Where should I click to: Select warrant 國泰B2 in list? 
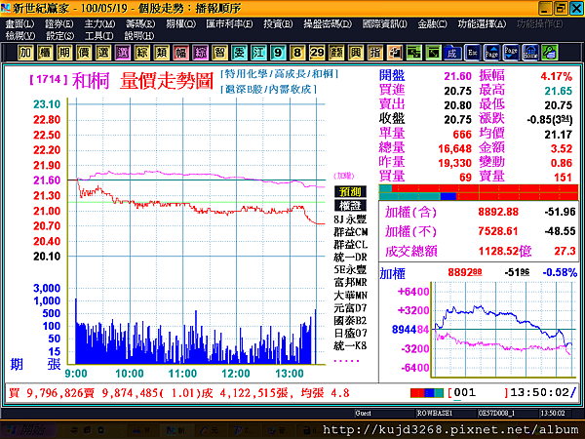350,321
